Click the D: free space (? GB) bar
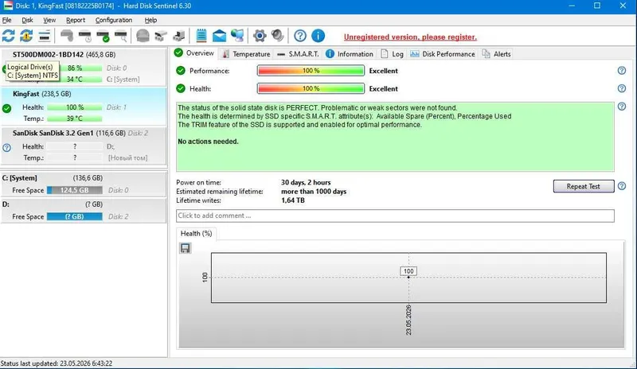This screenshot has height=369, width=637. tap(74, 216)
